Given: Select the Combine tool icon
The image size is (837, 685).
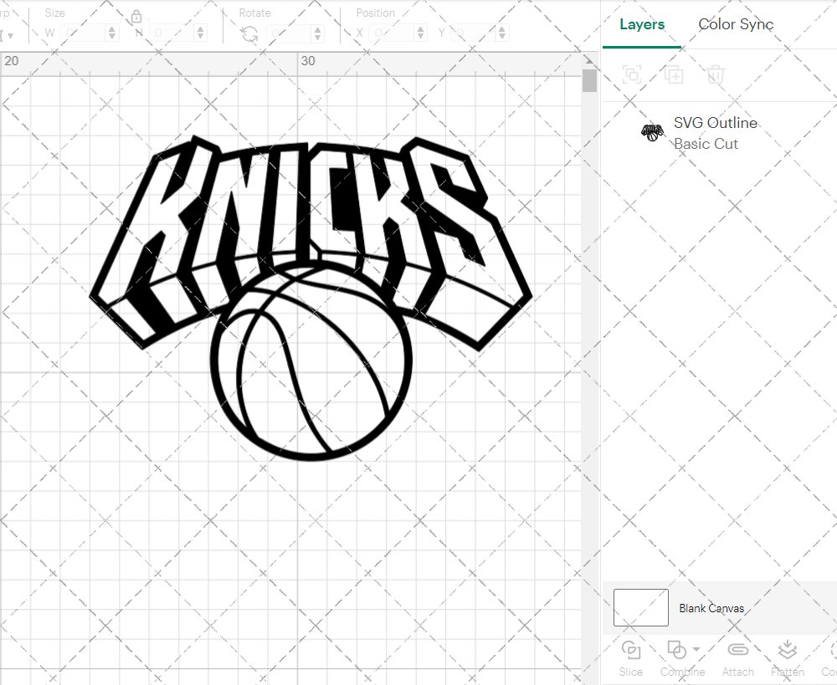Looking at the screenshot, I should point(675,650).
